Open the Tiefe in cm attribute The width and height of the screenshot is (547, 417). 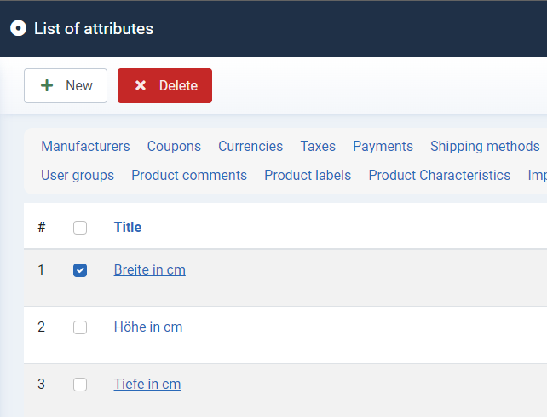147,385
